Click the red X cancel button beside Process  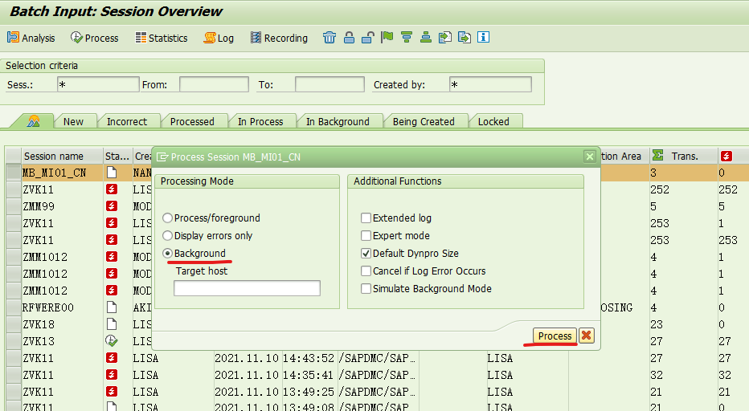pyautogui.click(x=587, y=336)
